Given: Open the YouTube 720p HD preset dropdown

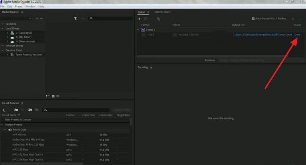Looking at the screenshot, I should tap(175, 35).
